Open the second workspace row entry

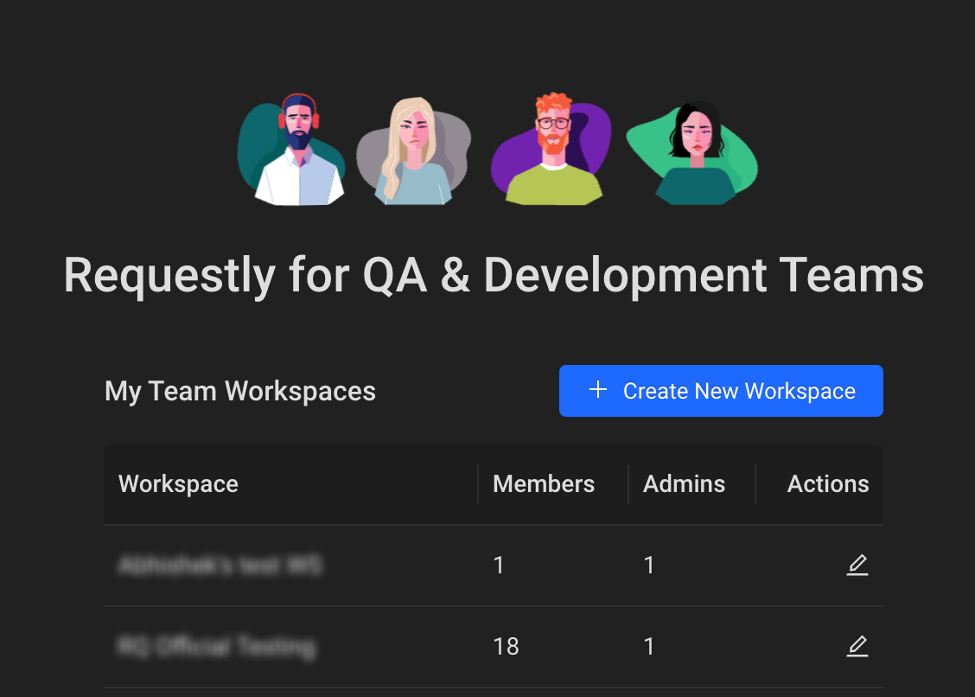point(216,646)
